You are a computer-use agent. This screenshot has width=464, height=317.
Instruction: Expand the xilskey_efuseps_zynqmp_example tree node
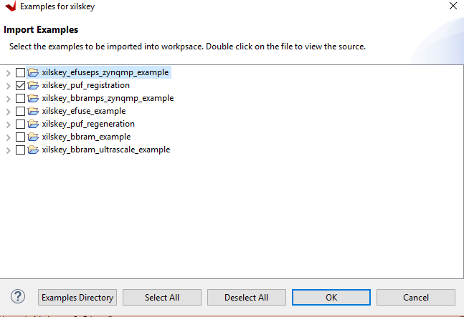tap(9, 73)
